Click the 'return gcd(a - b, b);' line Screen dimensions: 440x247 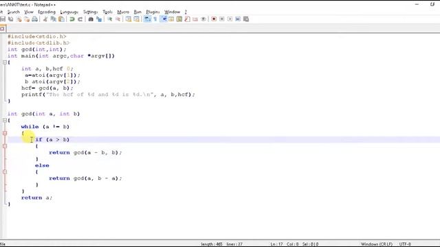tap(85, 152)
